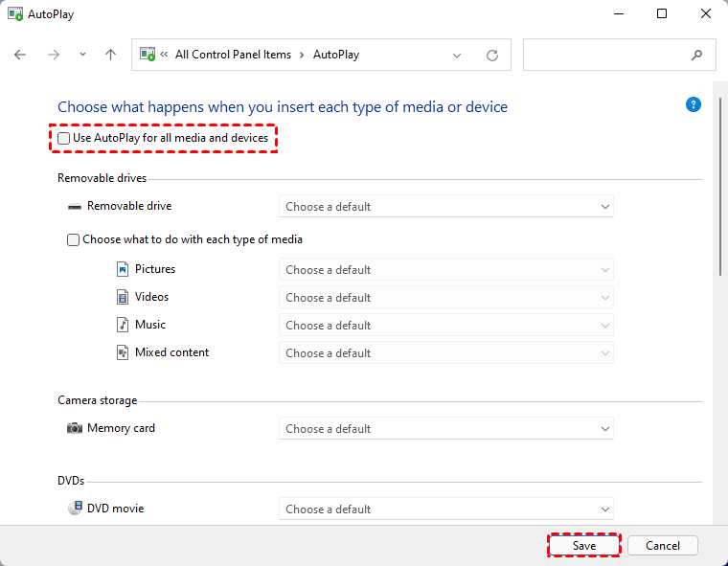Viewport: 728px width, 566px height.
Task: Open the Pictures default dropdown
Action: (x=445, y=269)
